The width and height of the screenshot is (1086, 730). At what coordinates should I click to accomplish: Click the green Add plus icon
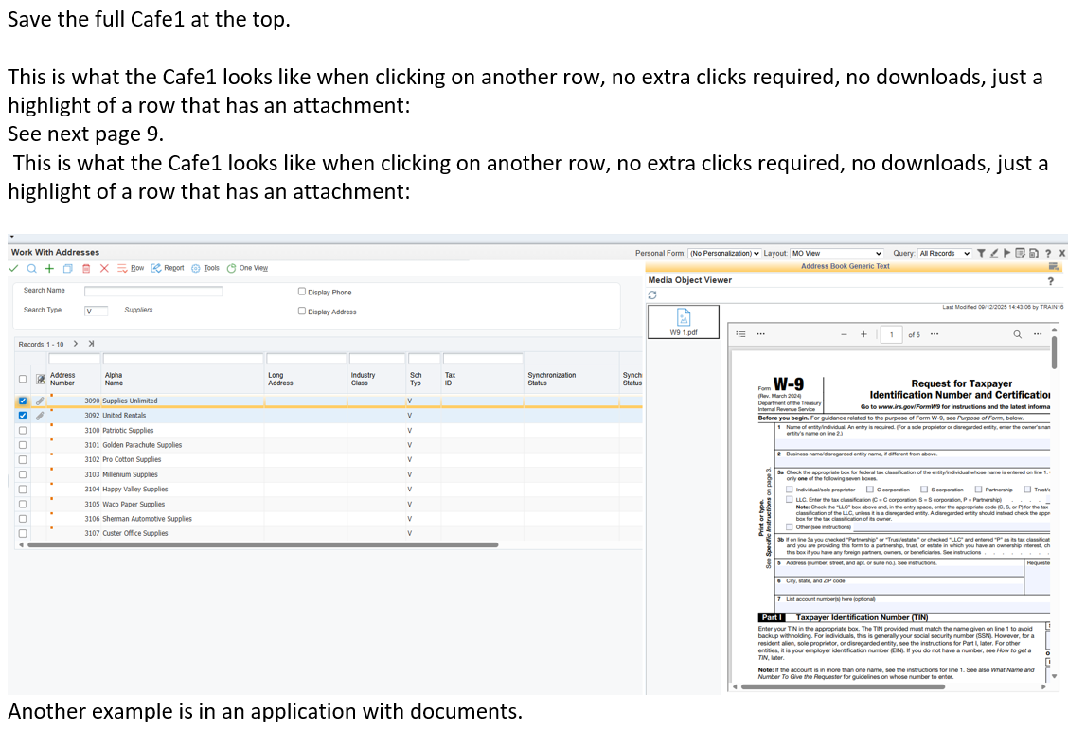click(x=49, y=268)
